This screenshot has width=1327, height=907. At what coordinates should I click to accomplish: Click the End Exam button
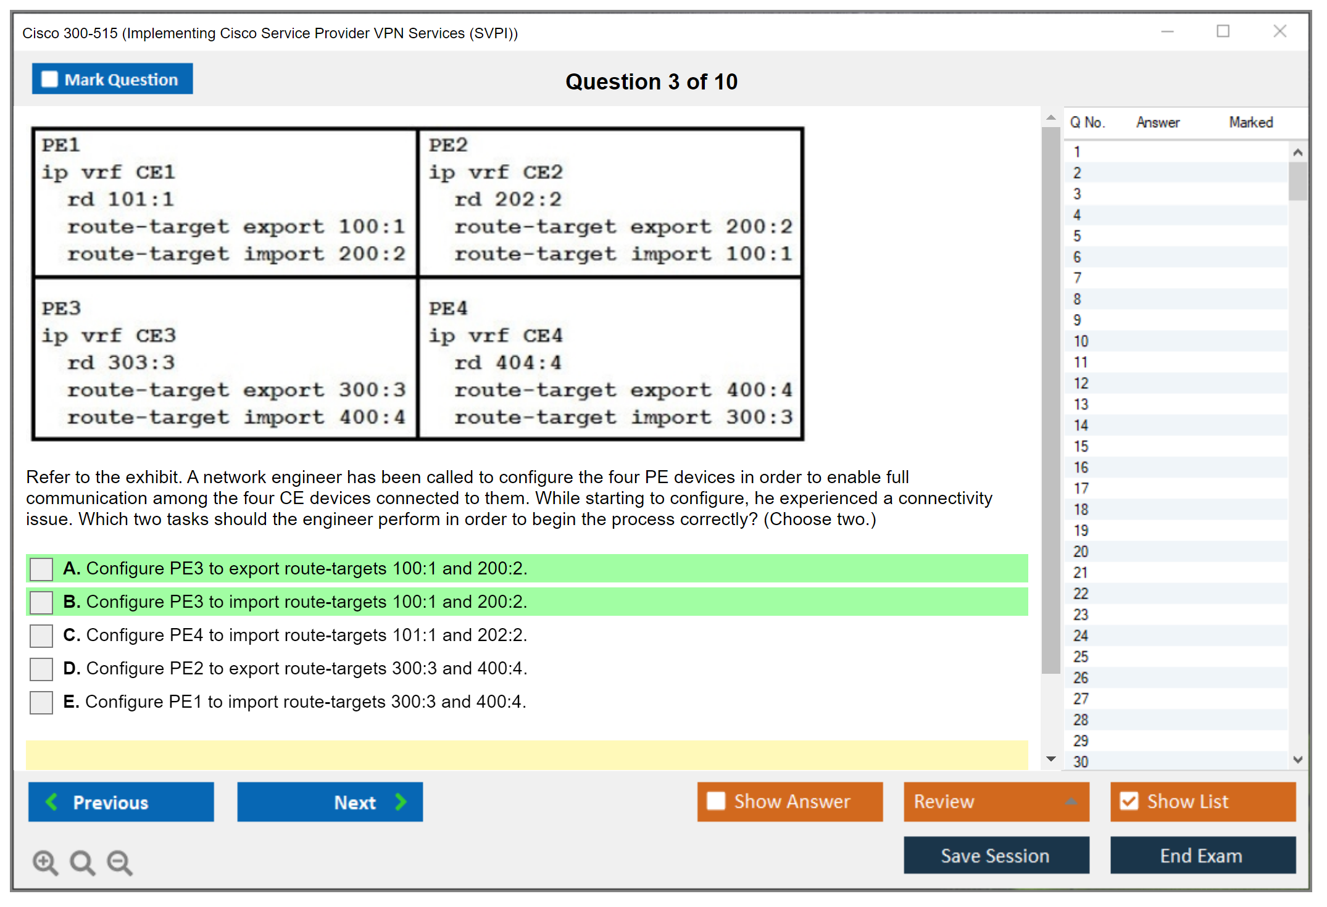(1202, 855)
